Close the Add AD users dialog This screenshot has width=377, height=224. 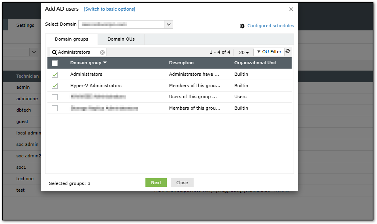(x=291, y=9)
